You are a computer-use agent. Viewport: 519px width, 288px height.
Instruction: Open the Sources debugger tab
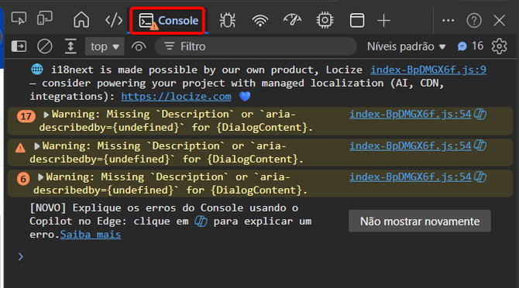(x=228, y=20)
